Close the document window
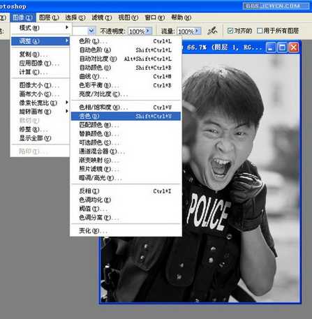The width and height of the screenshot is (312, 319). point(294,47)
